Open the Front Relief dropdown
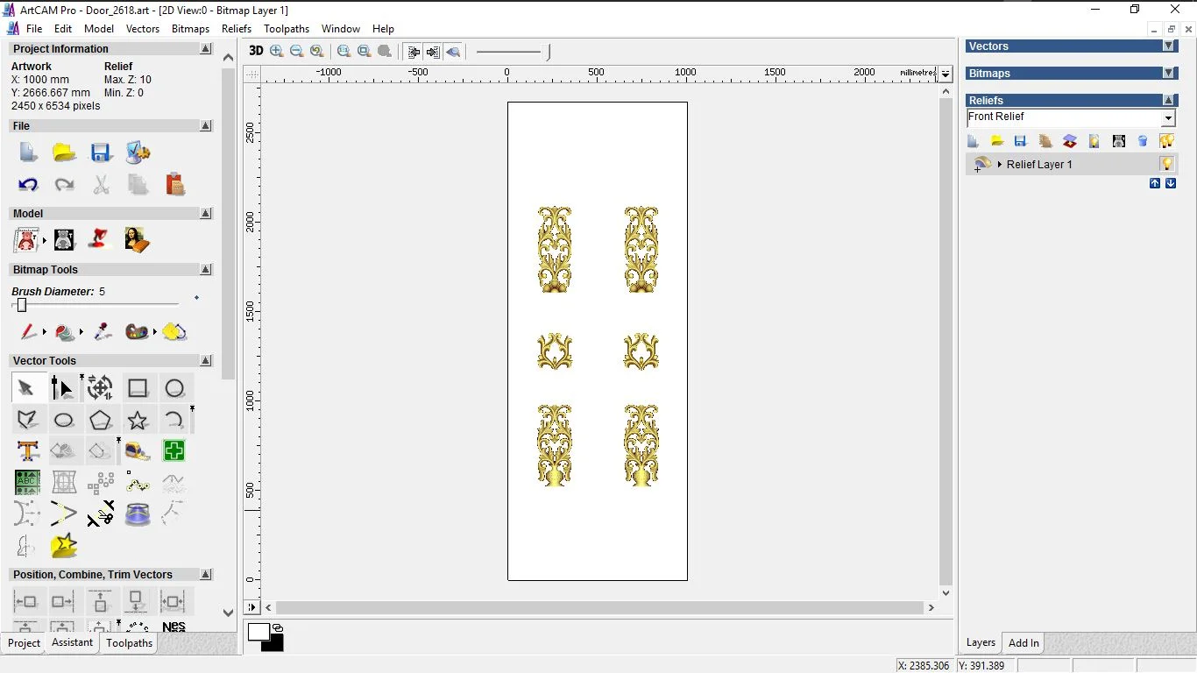This screenshot has width=1197, height=673. click(x=1168, y=117)
